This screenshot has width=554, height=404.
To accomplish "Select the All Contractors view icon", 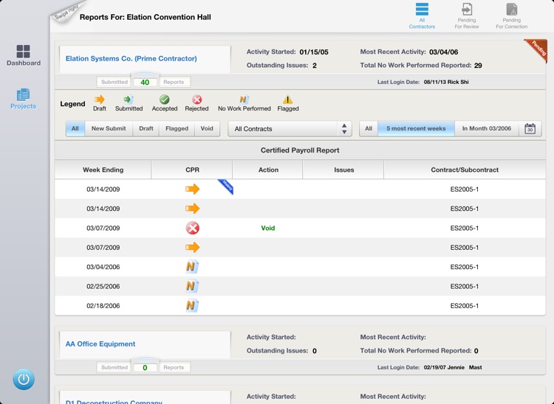I will tap(422, 16).
